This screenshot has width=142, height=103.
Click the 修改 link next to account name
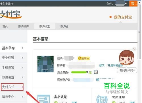pos(102,65)
